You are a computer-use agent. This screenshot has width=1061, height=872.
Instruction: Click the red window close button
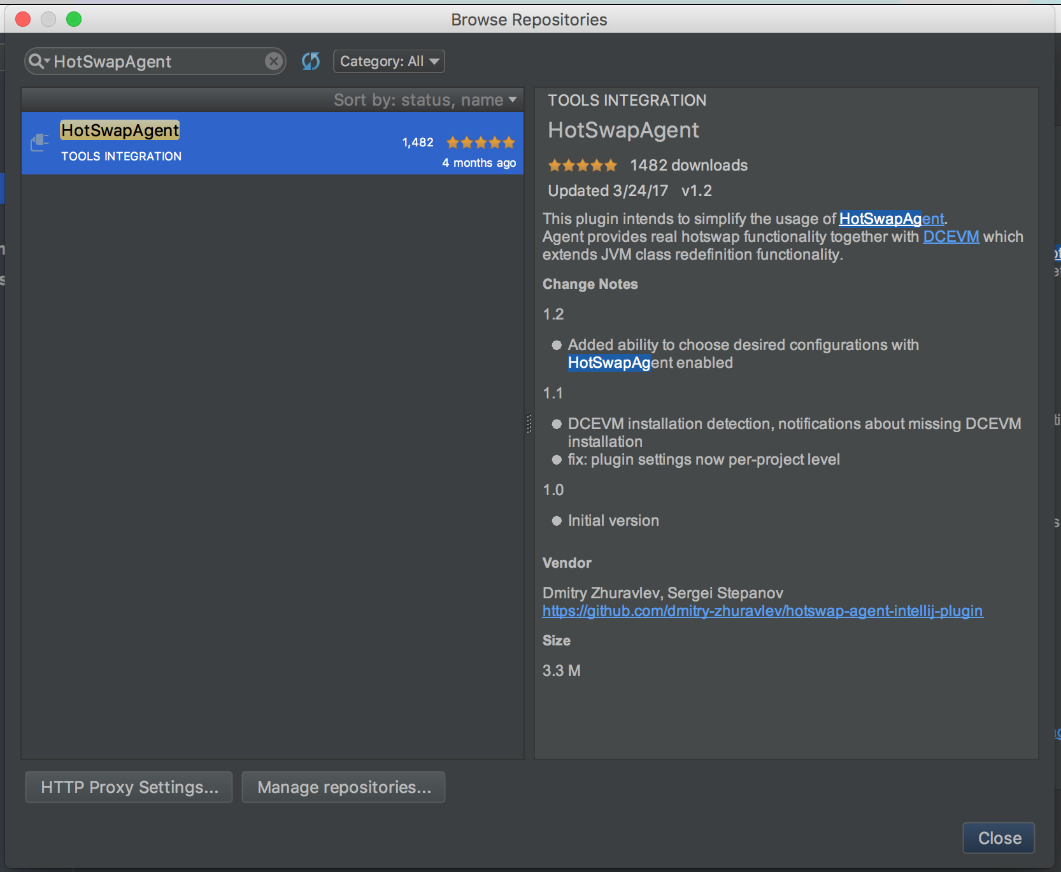point(23,19)
